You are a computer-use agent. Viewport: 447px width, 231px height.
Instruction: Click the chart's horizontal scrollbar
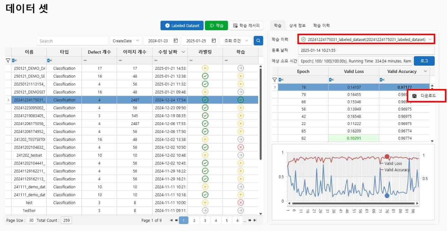pos(352,204)
